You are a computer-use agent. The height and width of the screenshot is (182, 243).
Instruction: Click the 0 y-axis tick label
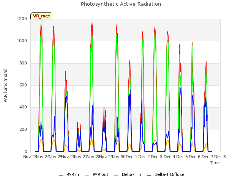point(26,151)
